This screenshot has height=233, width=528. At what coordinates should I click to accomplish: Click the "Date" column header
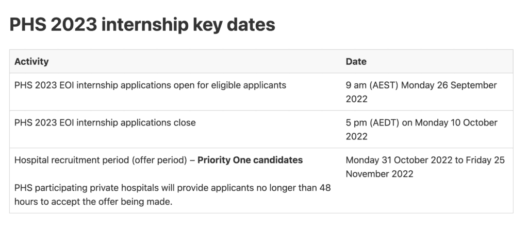(356, 62)
